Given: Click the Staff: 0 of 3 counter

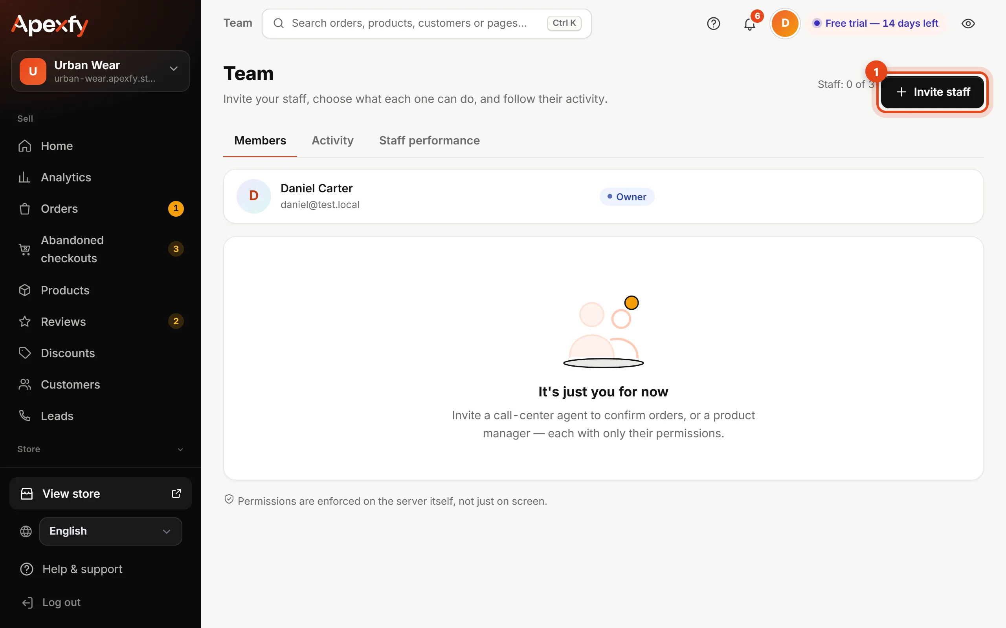Looking at the screenshot, I should pyautogui.click(x=846, y=84).
